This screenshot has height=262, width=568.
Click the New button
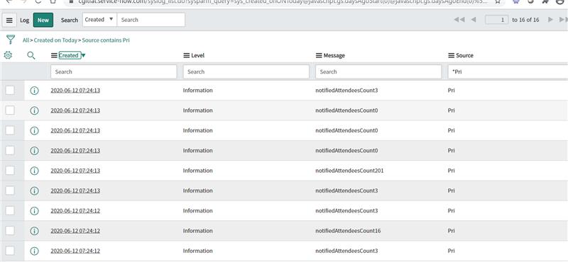43,20
